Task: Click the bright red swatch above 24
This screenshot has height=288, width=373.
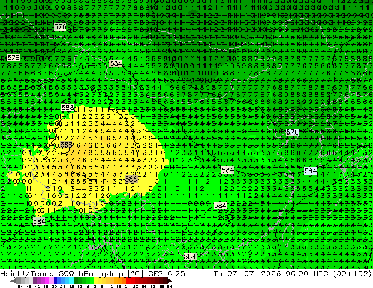Action: tap(128, 280)
